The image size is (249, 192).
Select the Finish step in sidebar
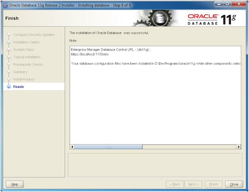point(18,87)
